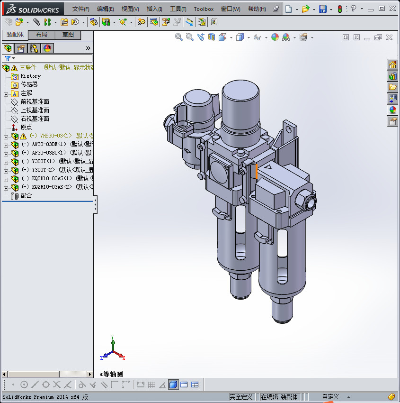
Task: Toggle the shaded 3D view button in bottom toolbar
Action: (173, 385)
